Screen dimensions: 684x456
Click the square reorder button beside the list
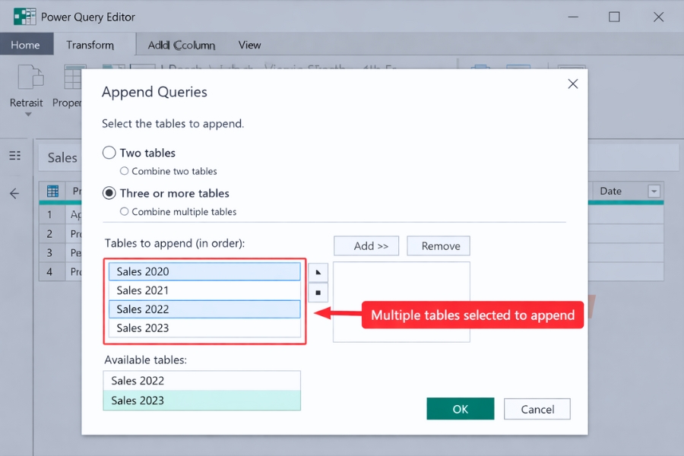click(x=318, y=292)
